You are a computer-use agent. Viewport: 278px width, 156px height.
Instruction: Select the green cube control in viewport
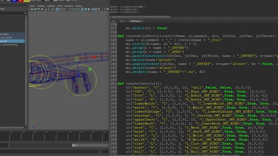coord(90,69)
